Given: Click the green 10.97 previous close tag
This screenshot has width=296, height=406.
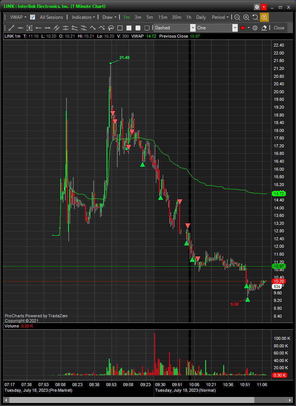Looking at the screenshot, I should 279,266.
